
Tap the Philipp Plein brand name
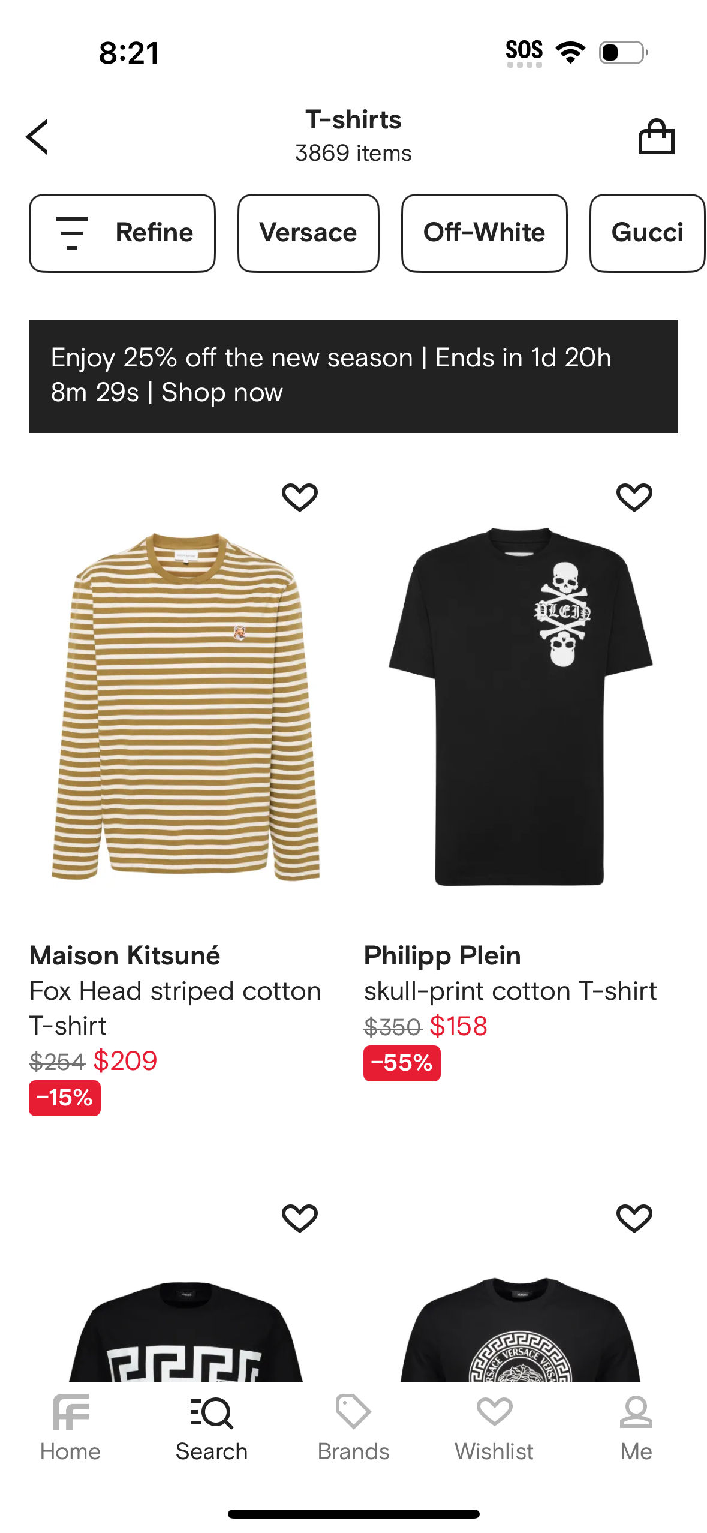(442, 955)
